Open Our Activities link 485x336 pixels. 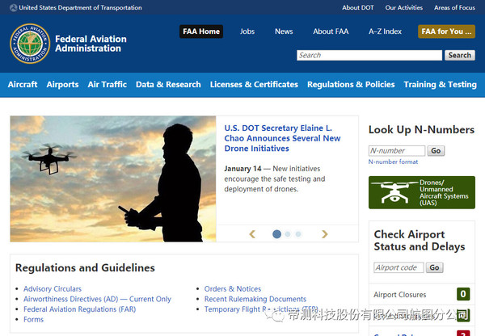[403, 7]
